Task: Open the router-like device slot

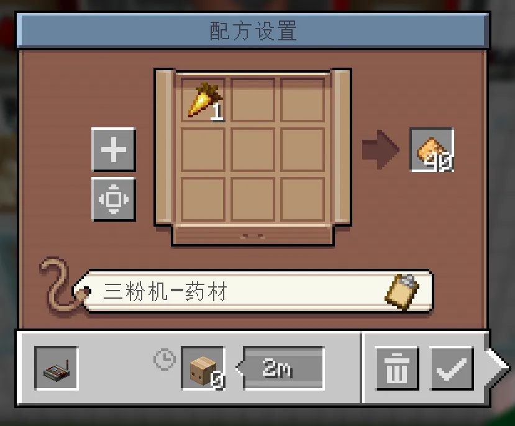Action: (57, 368)
